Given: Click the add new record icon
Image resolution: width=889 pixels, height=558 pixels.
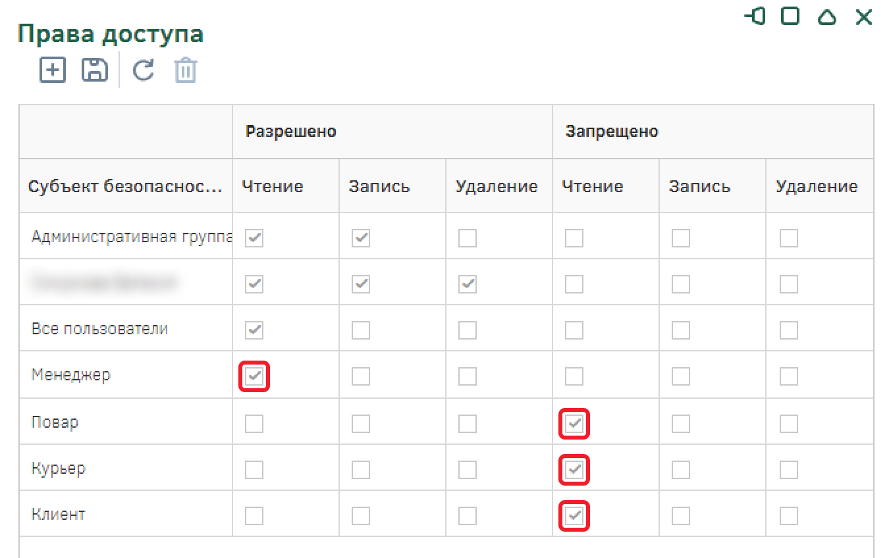Looking at the screenshot, I should tap(53, 70).
